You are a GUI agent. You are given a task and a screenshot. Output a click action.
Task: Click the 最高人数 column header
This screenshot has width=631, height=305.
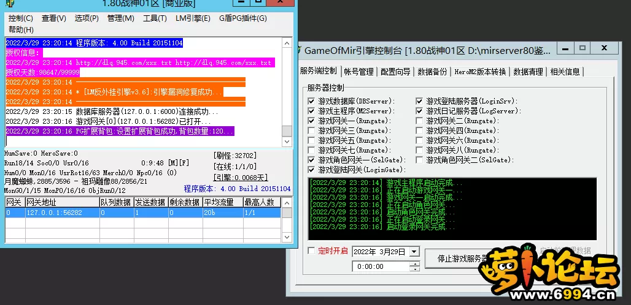click(262, 202)
